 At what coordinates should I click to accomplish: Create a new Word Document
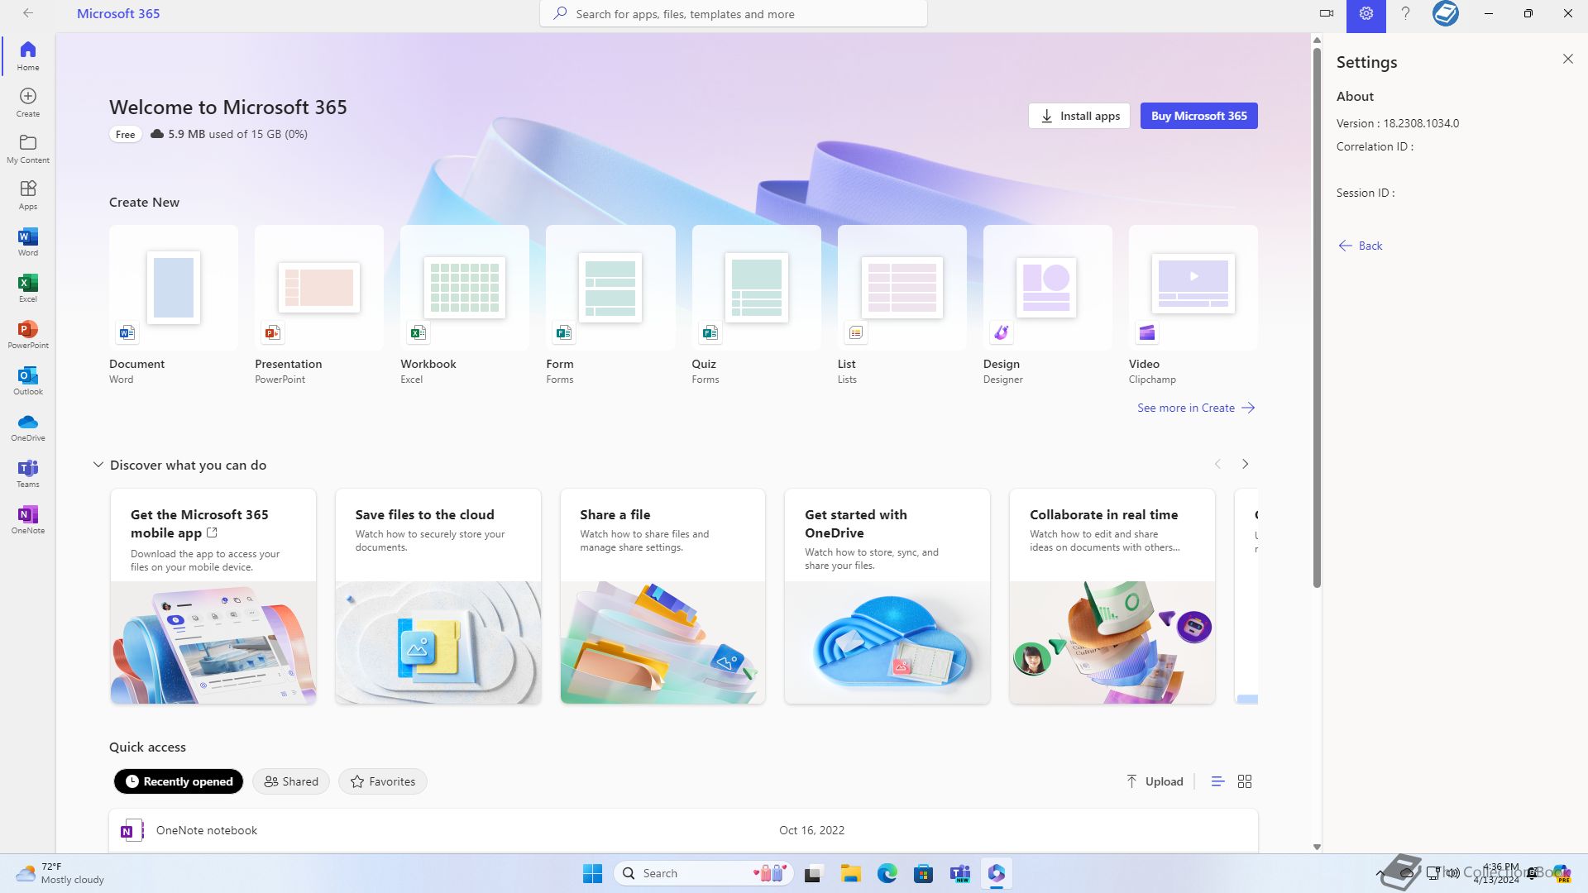point(174,305)
